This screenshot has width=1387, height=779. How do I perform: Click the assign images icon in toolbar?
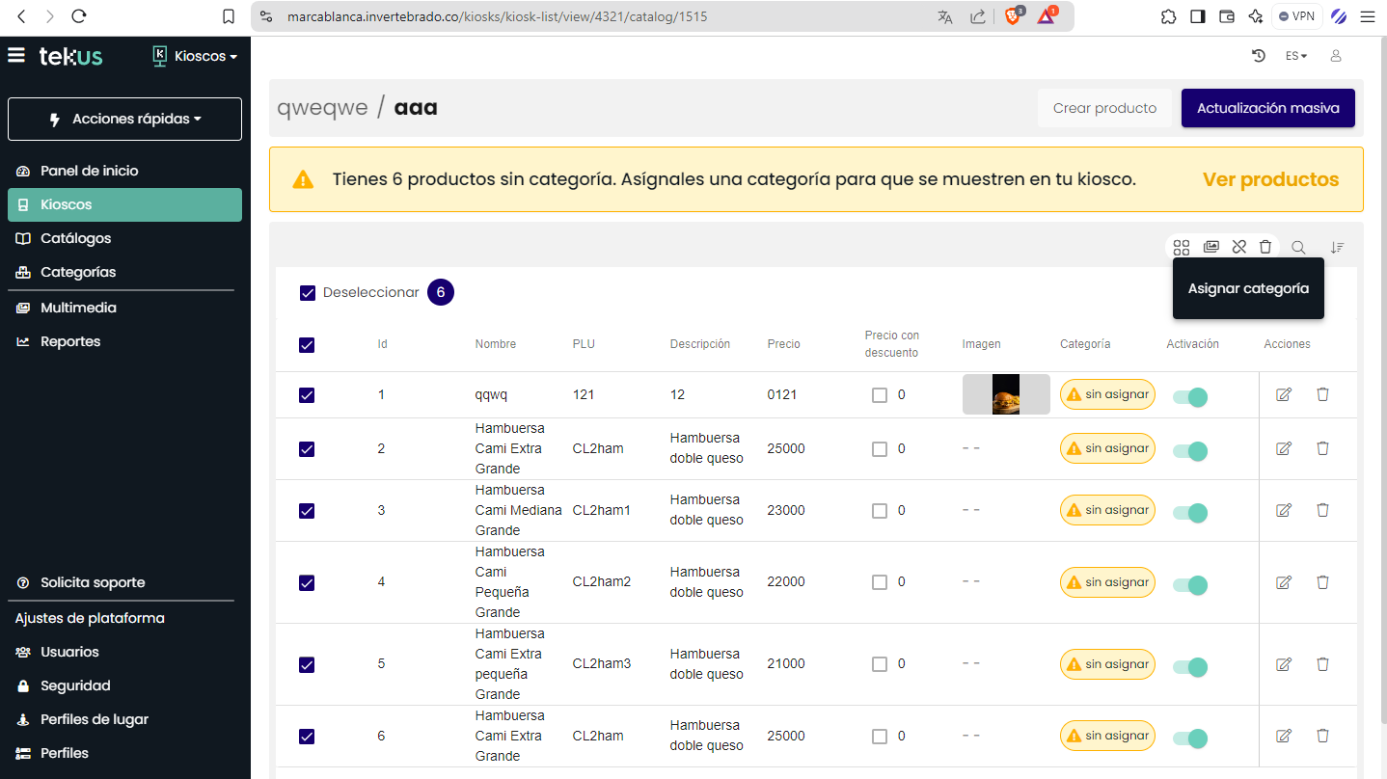(1210, 248)
